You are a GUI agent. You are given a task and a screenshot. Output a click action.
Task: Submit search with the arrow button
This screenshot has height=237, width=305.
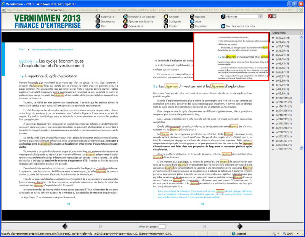tap(261, 16)
